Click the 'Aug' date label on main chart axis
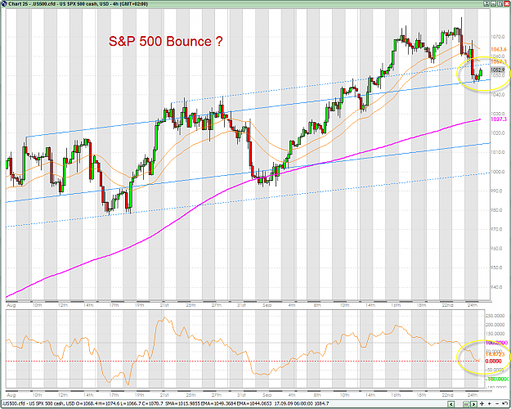 pyautogui.click(x=11, y=305)
